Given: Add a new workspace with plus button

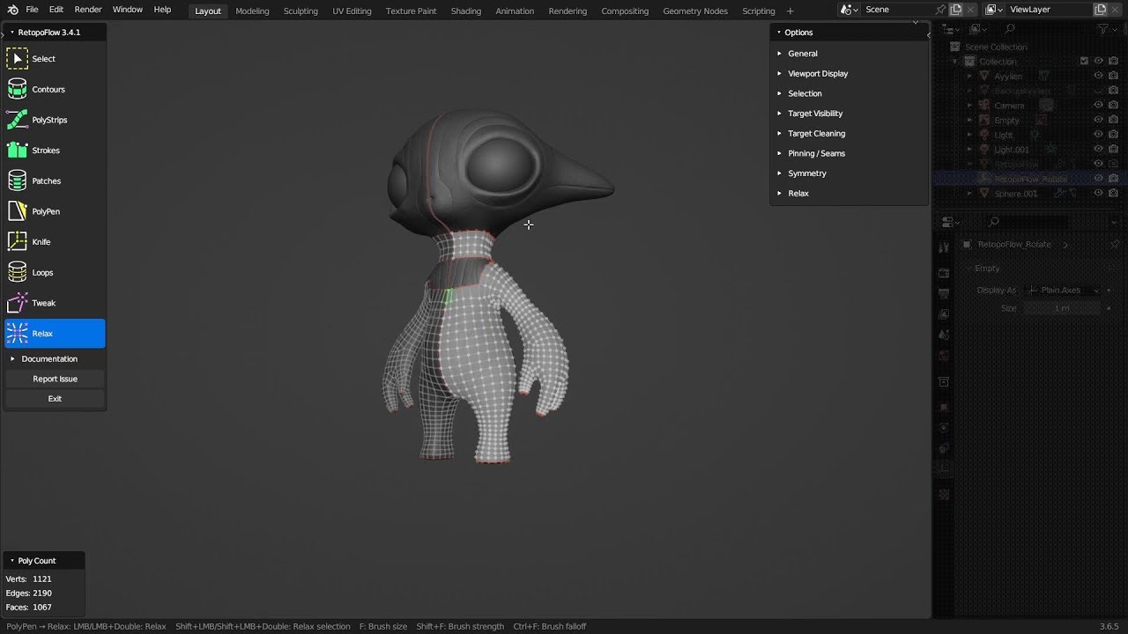Looking at the screenshot, I should [x=790, y=11].
